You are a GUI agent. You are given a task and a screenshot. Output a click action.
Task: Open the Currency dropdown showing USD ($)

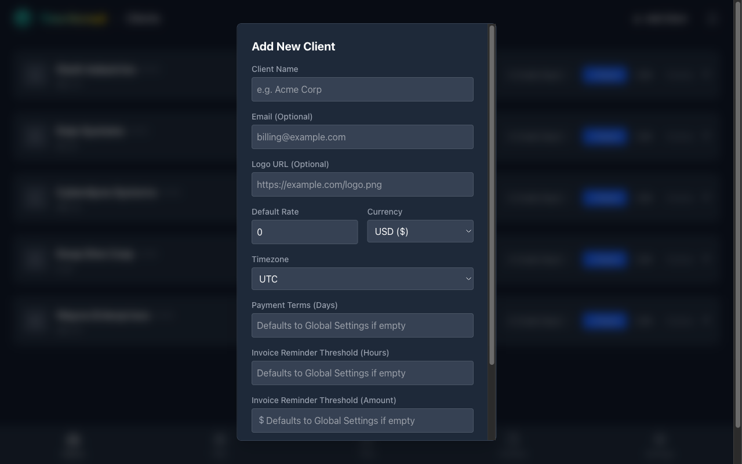pyautogui.click(x=420, y=231)
